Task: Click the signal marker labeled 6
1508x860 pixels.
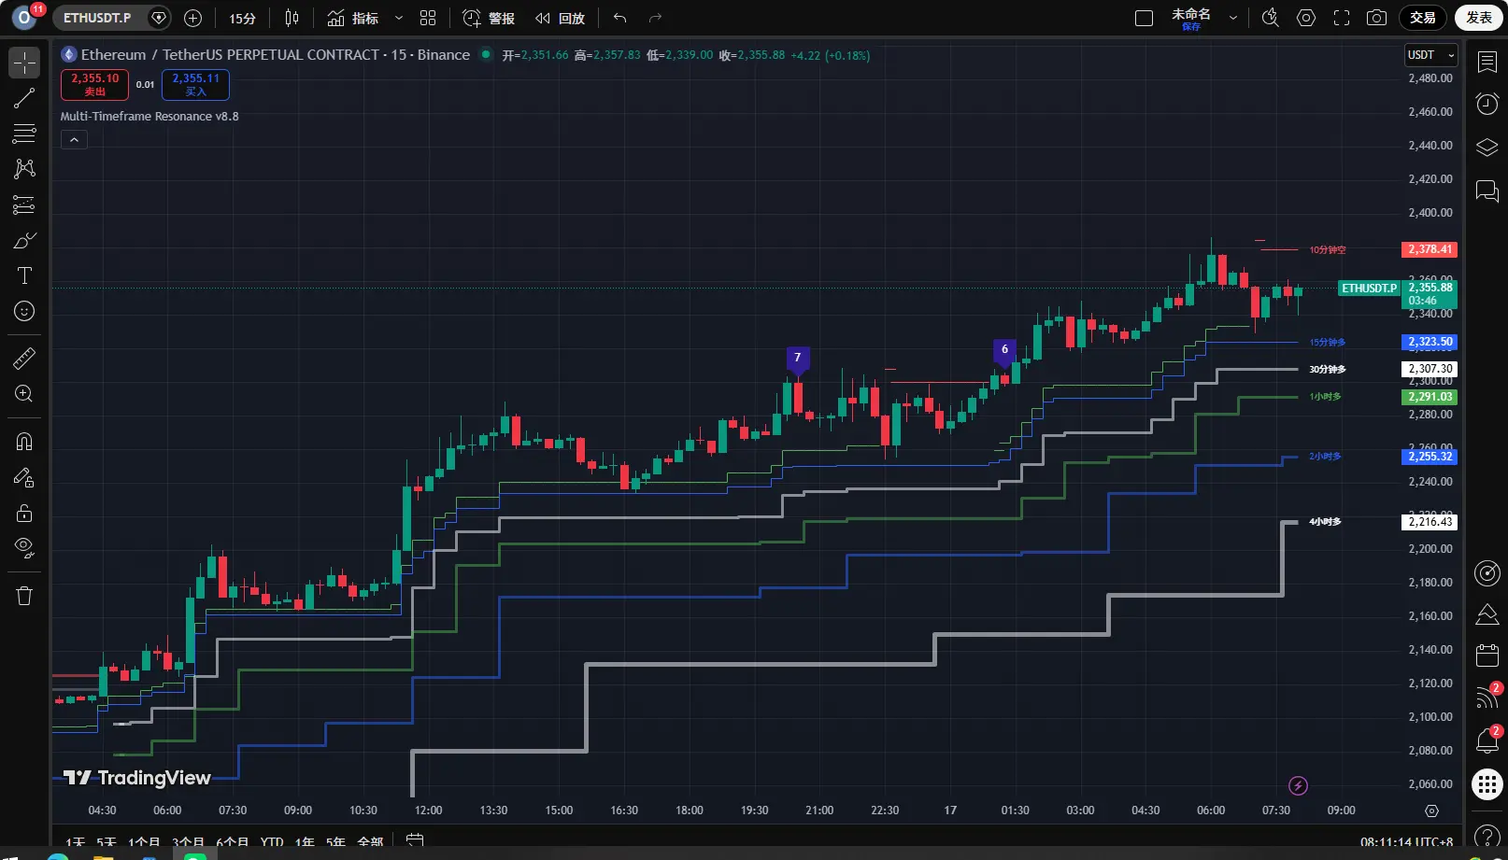Action: (x=1004, y=351)
